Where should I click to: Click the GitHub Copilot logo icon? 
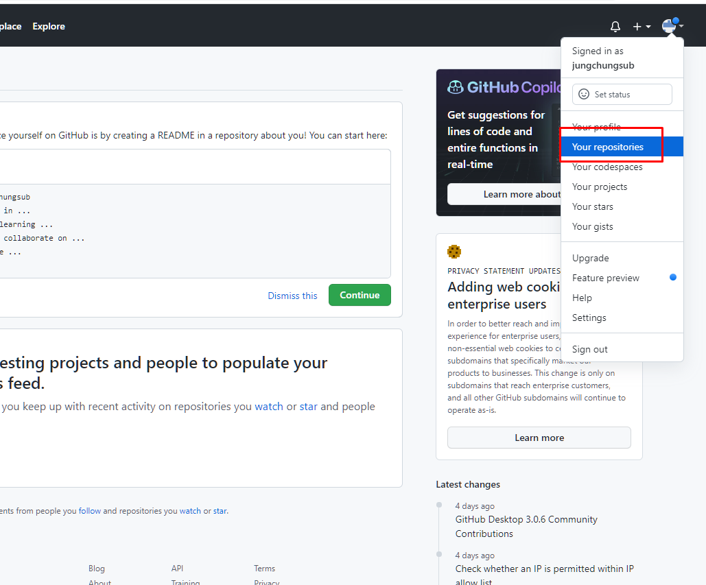tap(455, 87)
